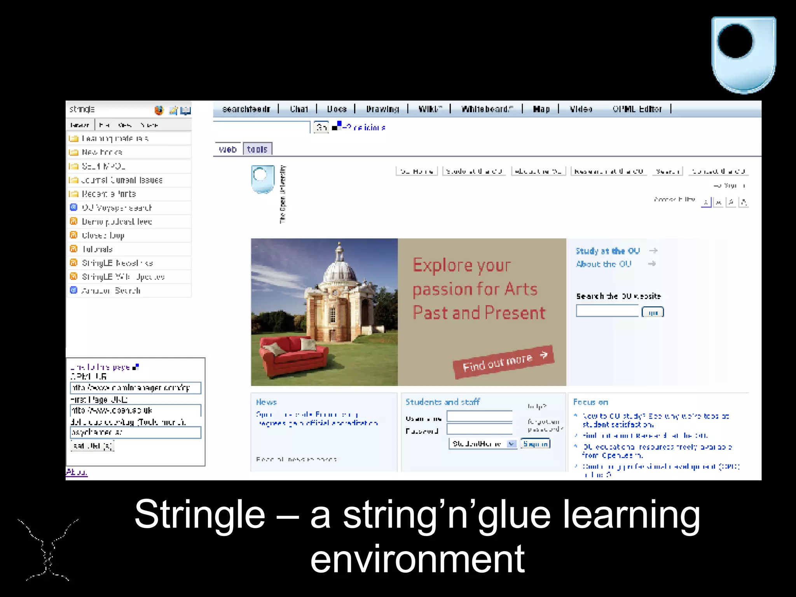The width and height of the screenshot is (796, 597).
Task: Switch to the web tab
Action: tap(228, 149)
